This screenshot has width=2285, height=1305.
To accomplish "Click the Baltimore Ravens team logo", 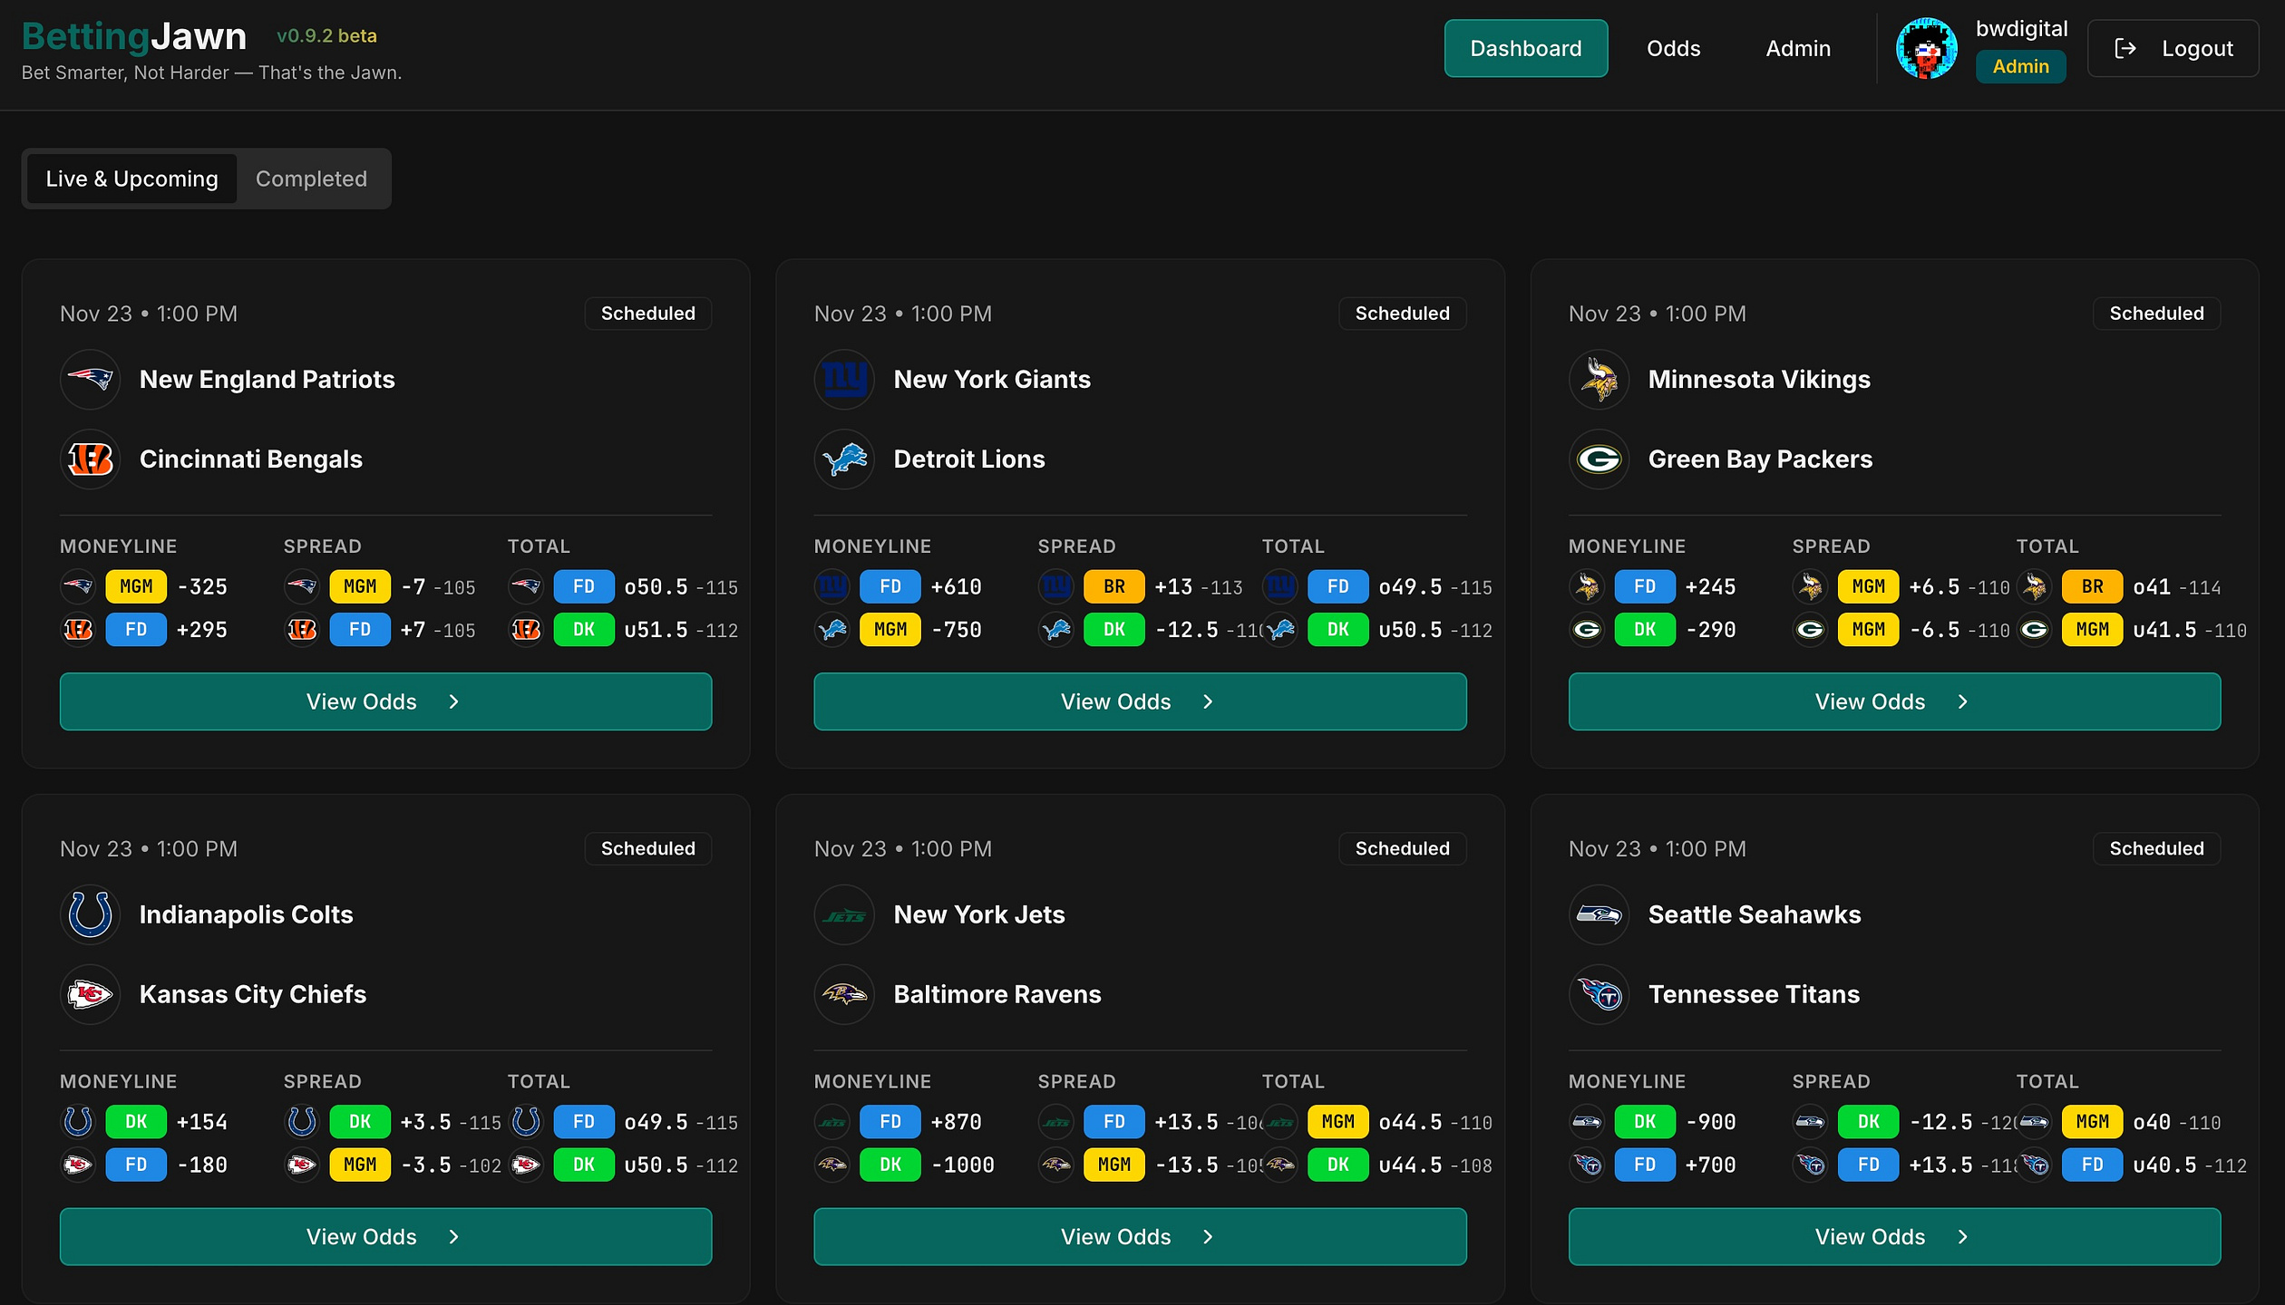I will point(845,994).
